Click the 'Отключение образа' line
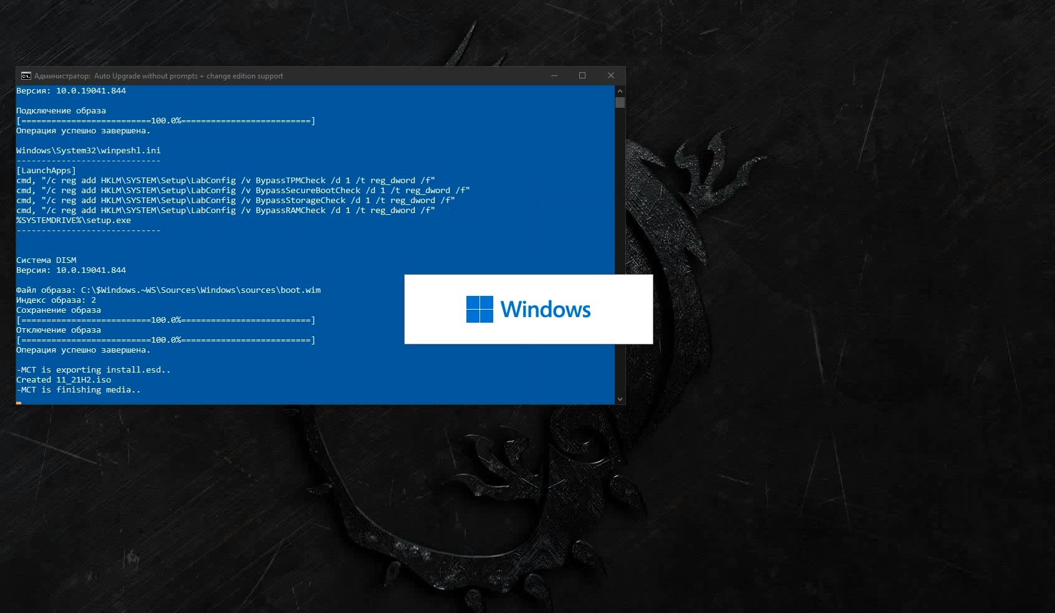 tap(59, 330)
